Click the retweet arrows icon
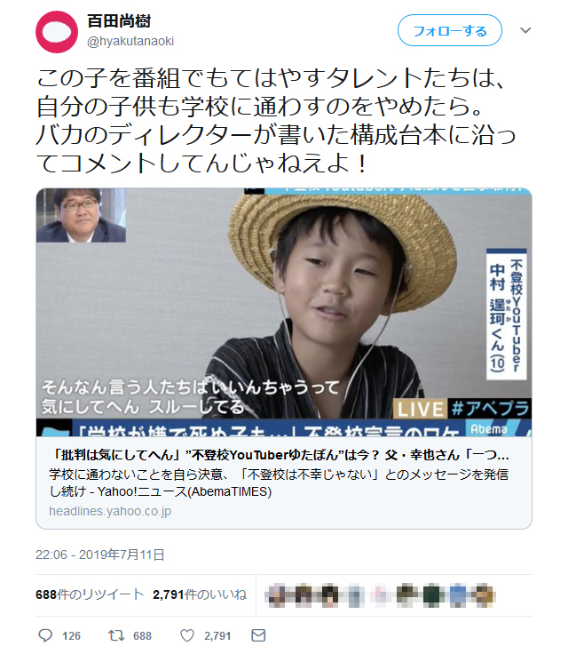 coord(116,635)
